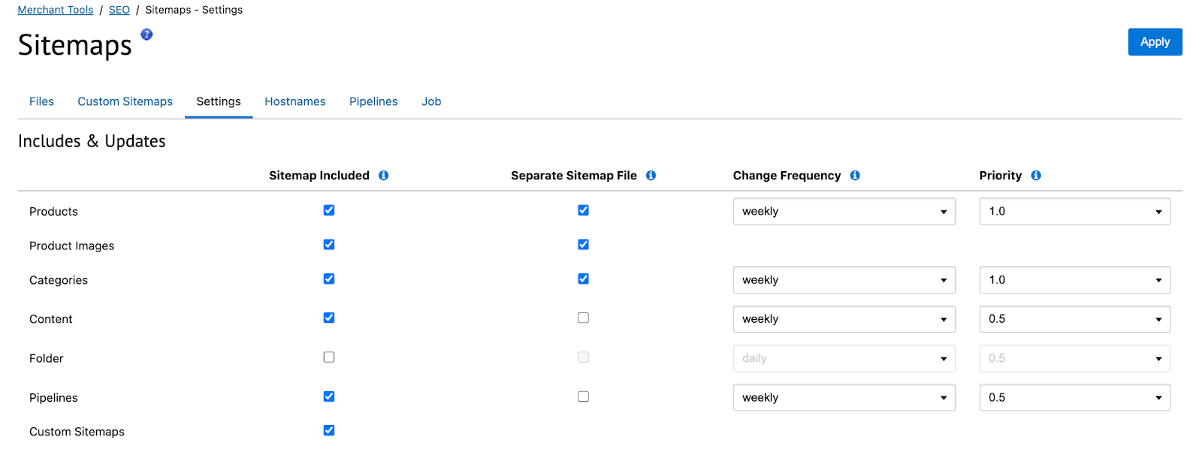This screenshot has width=1202, height=449.
Task: Open Priority column info icon
Action: 1036,175
